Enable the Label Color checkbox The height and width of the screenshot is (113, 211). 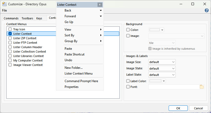(128, 81)
